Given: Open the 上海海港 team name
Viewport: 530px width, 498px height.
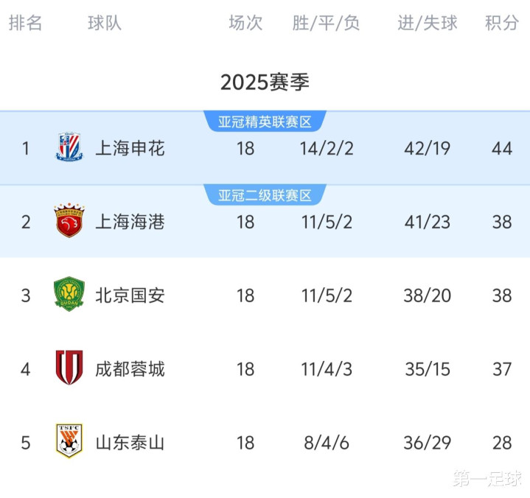Looking at the screenshot, I should pos(130,222).
